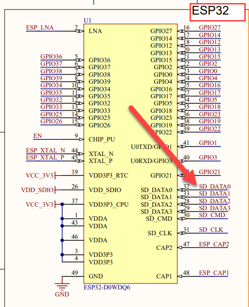Click pin number 49 on GND

(x=74, y=273)
